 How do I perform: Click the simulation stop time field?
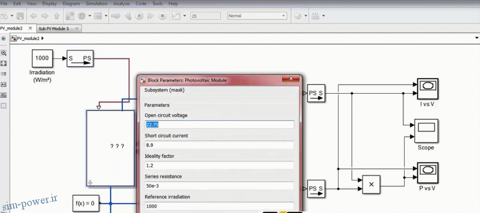coord(205,16)
